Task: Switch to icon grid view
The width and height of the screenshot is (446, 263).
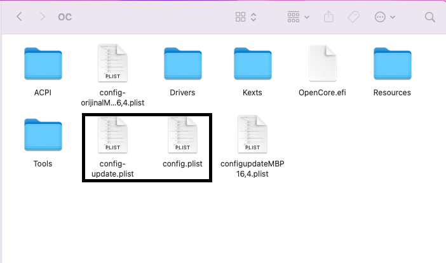Action: [x=240, y=17]
